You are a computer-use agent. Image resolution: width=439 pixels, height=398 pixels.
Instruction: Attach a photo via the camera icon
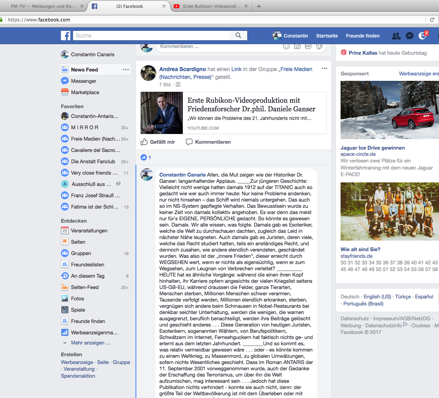click(297, 46)
